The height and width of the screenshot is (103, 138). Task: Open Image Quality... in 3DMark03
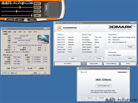click(x=94, y=63)
